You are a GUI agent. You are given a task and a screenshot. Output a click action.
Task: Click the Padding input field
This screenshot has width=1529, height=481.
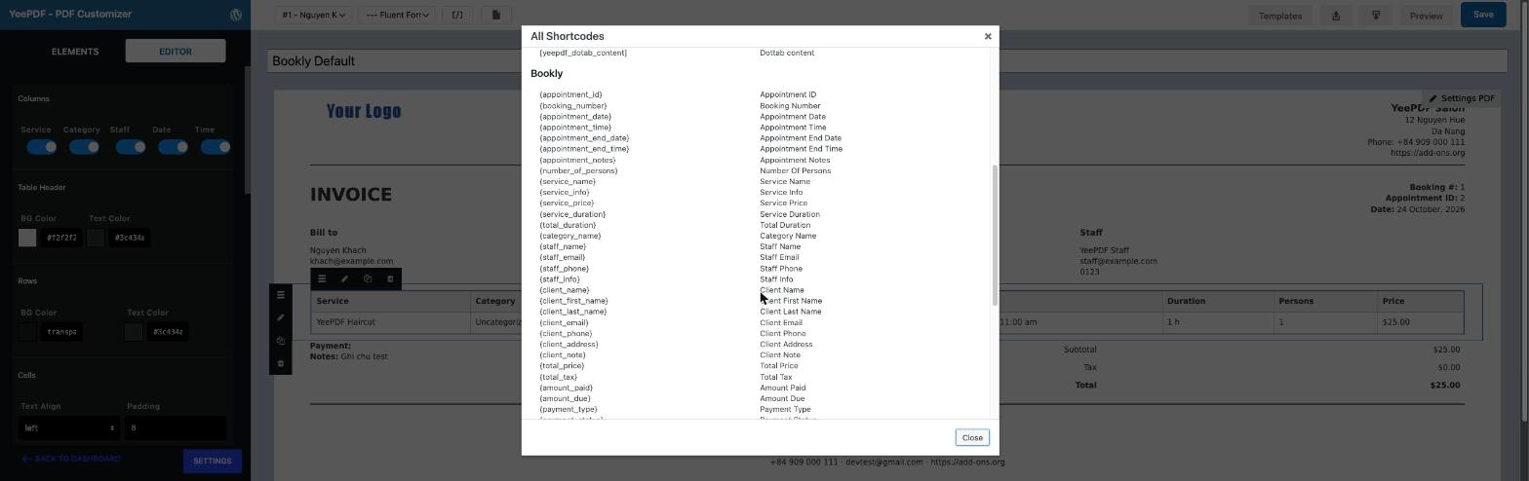176,427
